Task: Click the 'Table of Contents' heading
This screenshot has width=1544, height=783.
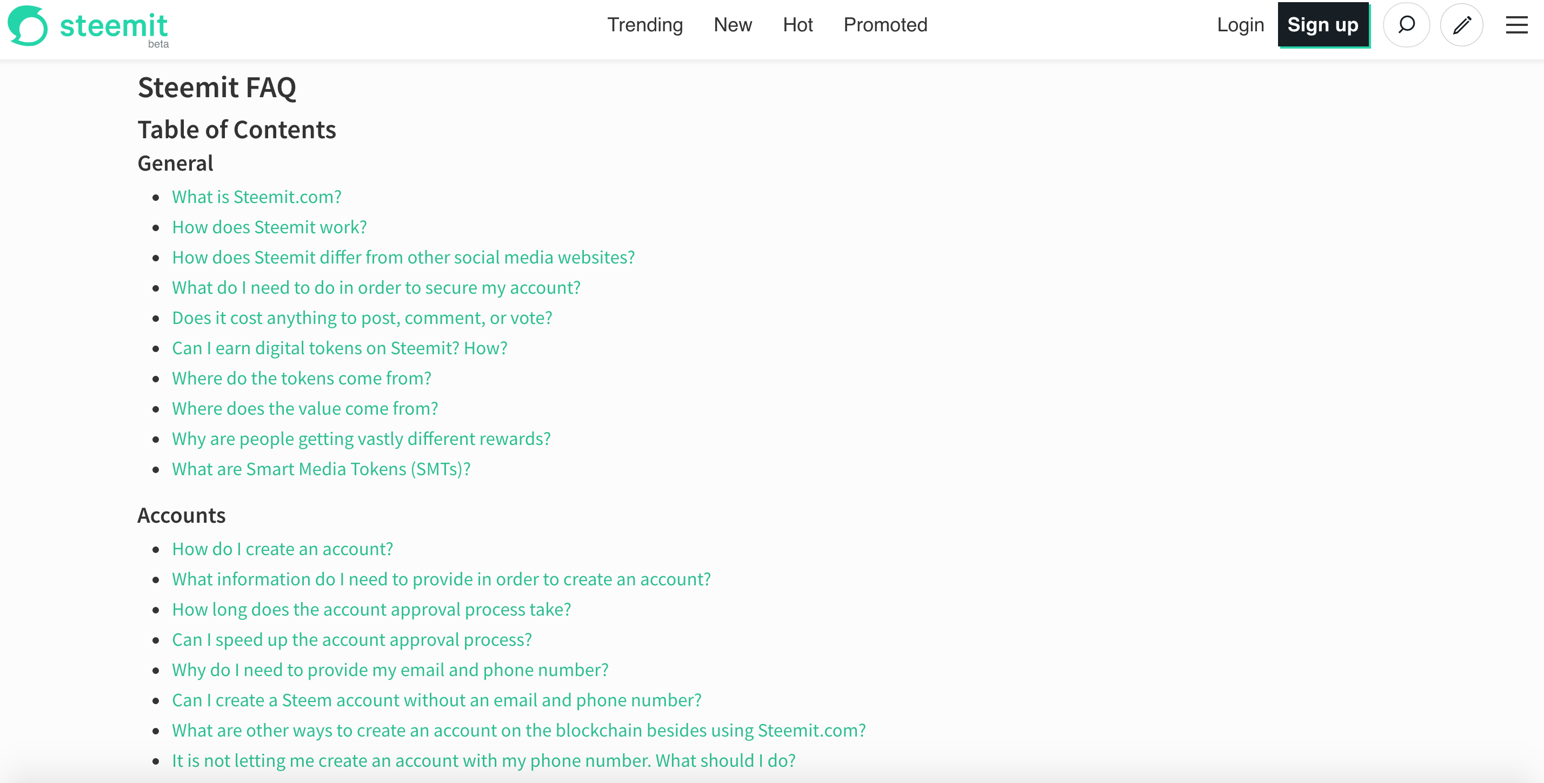Action: (x=237, y=130)
